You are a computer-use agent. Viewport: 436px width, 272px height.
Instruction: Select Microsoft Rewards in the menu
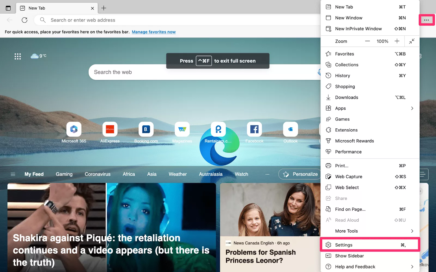pos(370,141)
